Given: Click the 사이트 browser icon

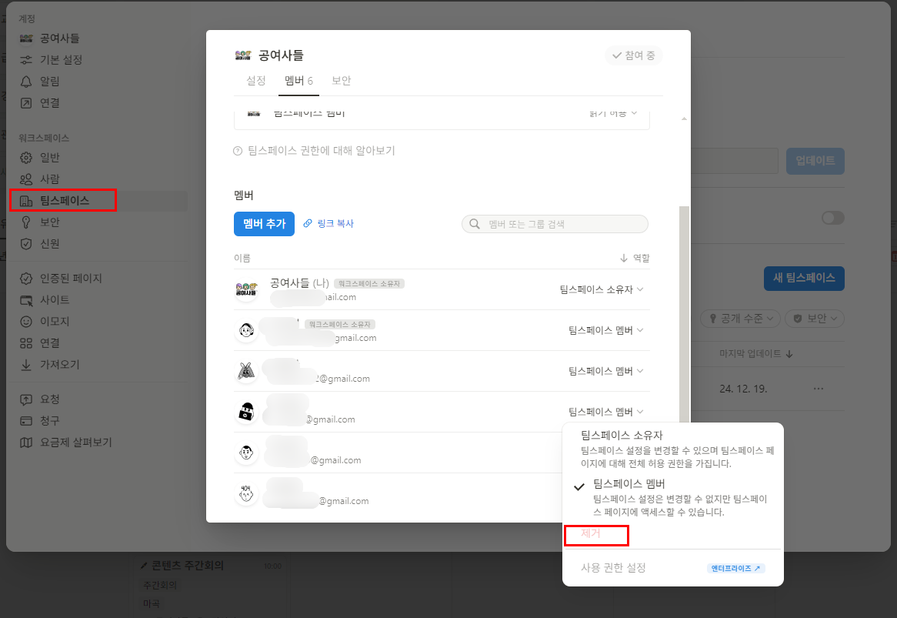Looking at the screenshot, I should (25, 300).
